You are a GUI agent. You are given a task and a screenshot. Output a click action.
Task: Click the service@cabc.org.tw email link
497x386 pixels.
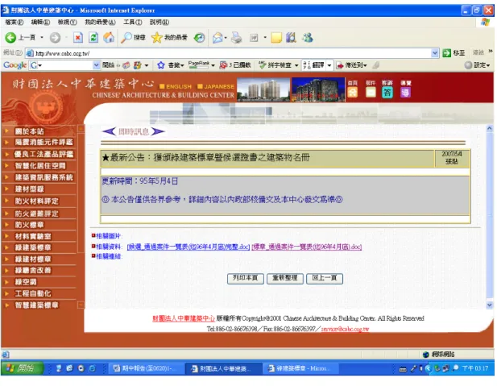345,329
